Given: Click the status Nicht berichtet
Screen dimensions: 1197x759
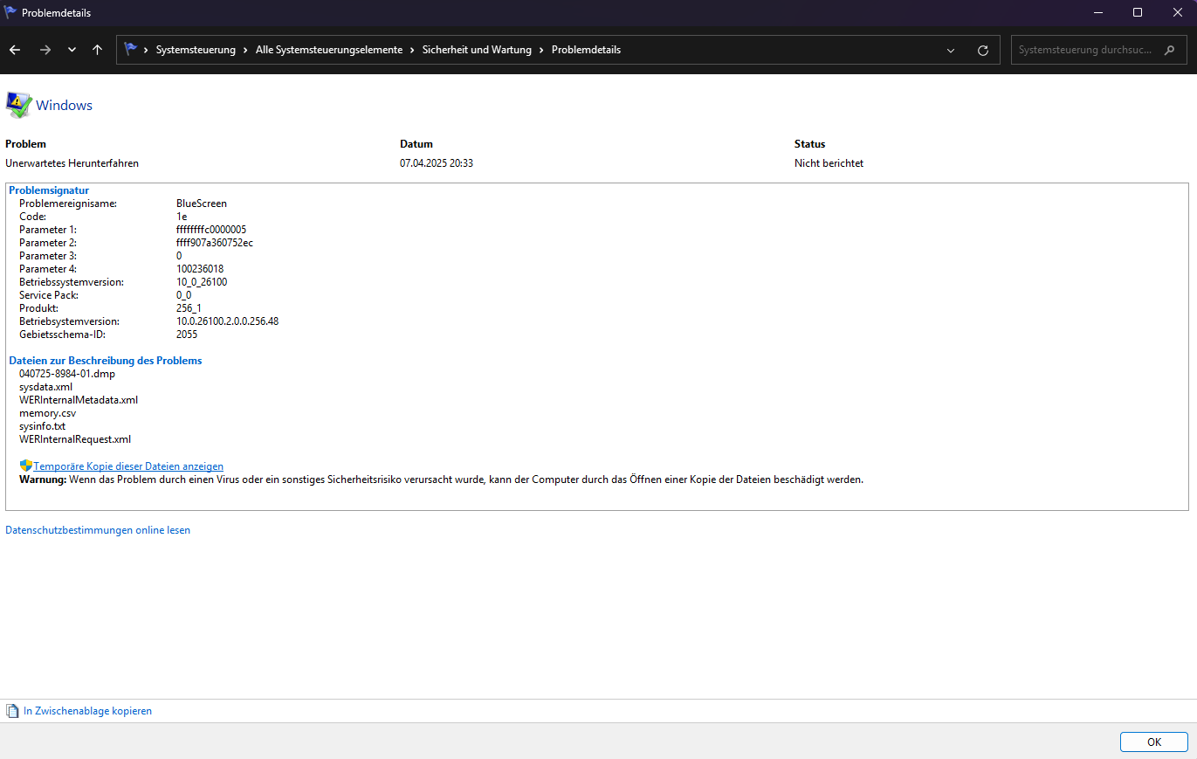Looking at the screenshot, I should pyautogui.click(x=829, y=163).
